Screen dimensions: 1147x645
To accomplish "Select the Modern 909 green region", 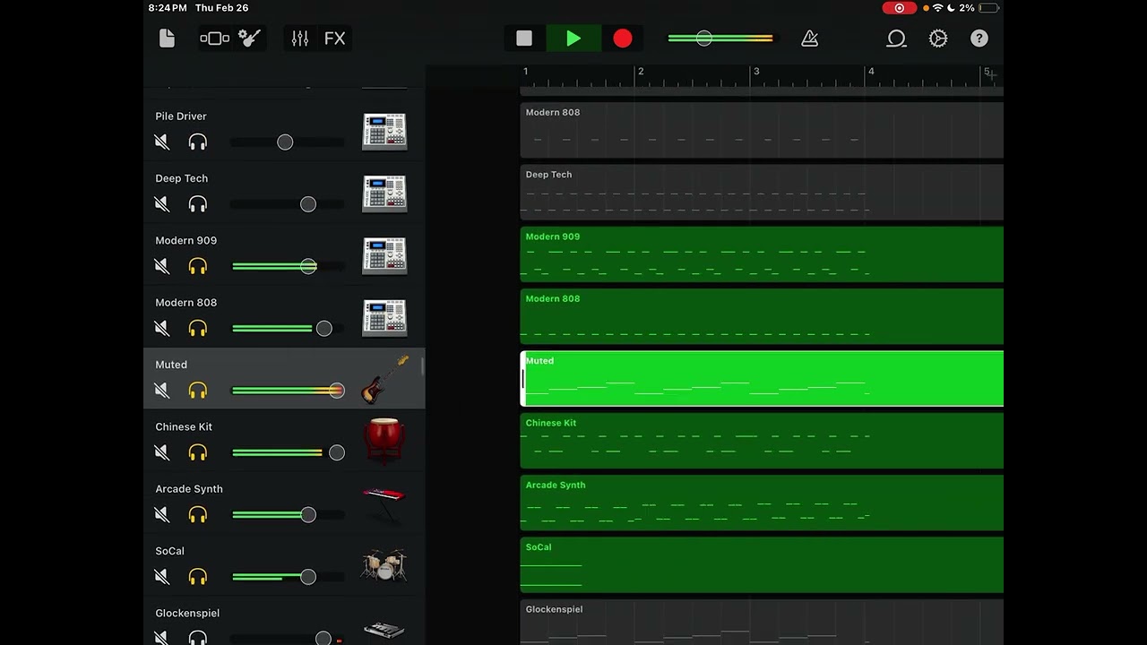I will [x=762, y=254].
